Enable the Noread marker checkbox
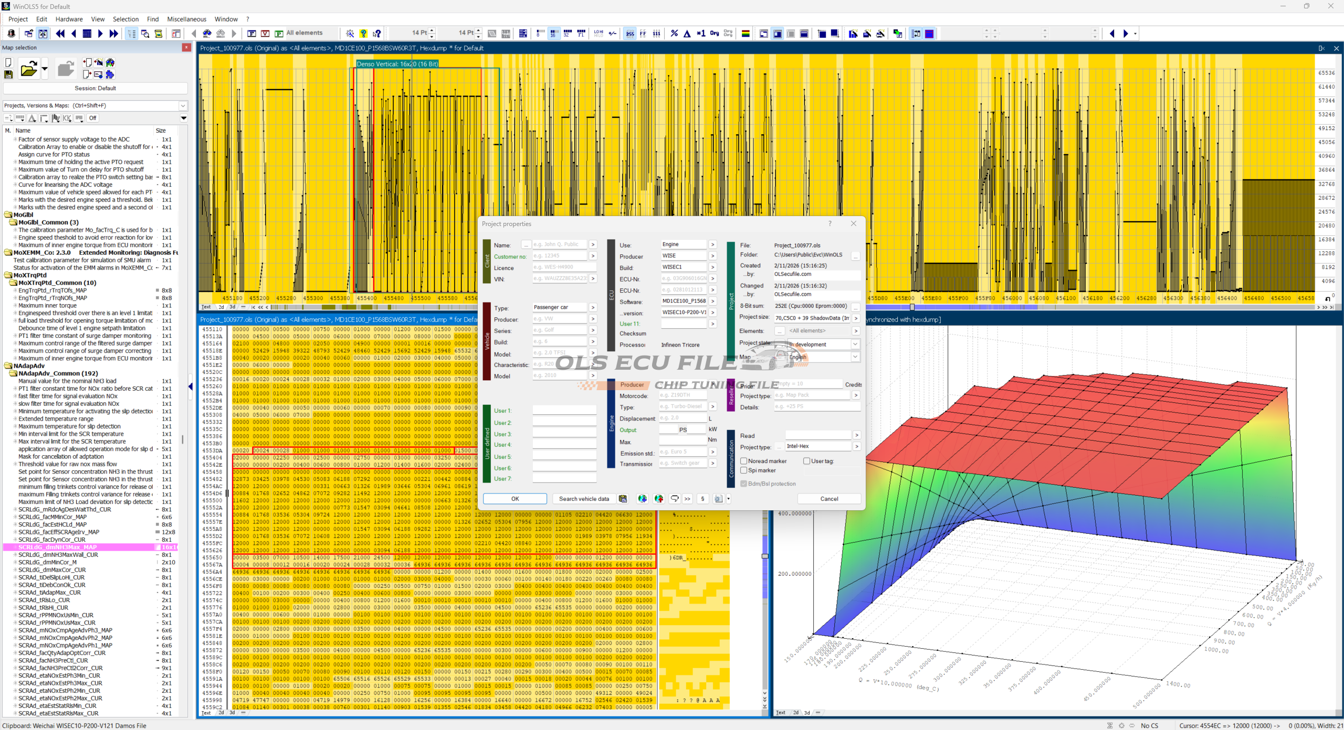Screen dimensions: 1344x730 (744, 461)
